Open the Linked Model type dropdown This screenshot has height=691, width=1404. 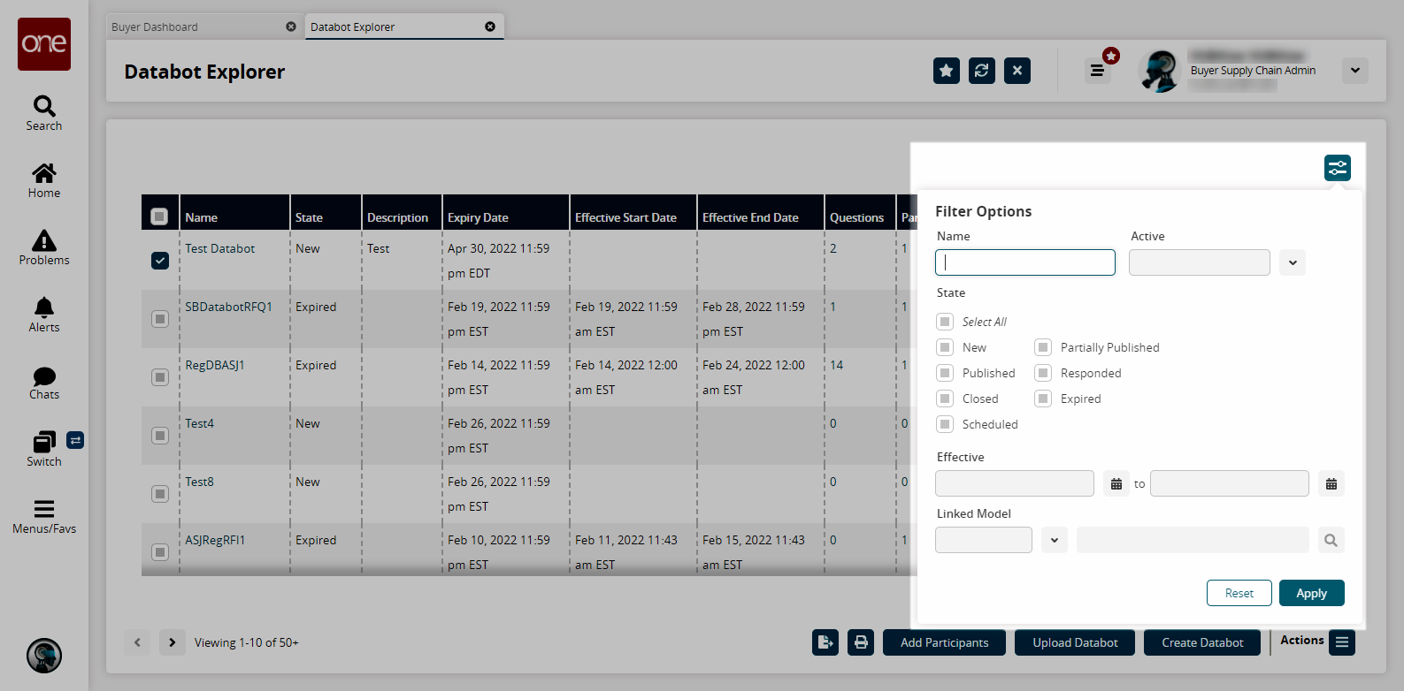tap(1054, 540)
